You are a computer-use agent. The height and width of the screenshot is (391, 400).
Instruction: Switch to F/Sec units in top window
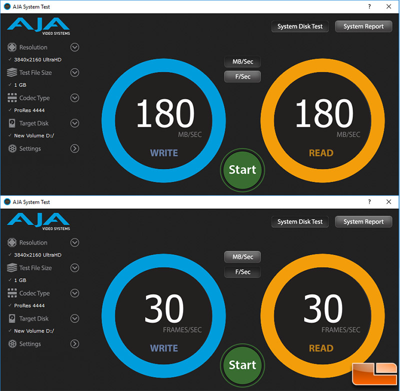point(242,77)
